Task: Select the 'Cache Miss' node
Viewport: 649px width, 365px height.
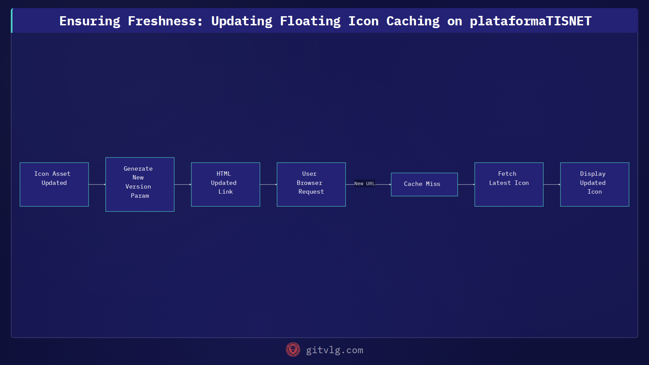Action: click(424, 185)
